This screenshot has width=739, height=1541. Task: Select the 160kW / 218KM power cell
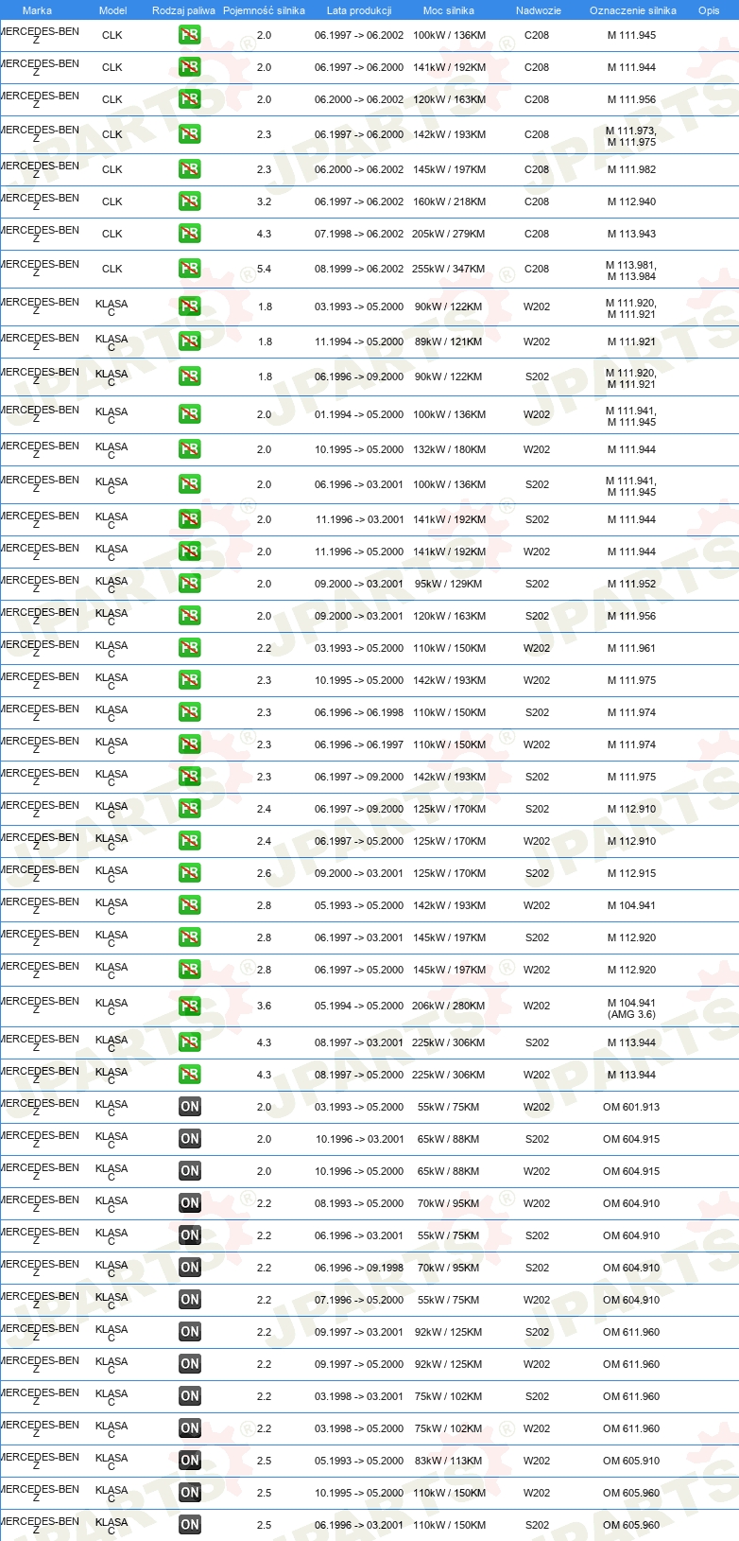pyautogui.click(x=449, y=201)
